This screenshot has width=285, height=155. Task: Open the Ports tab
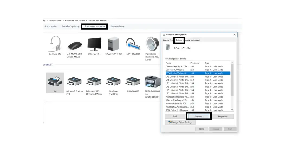171,40
